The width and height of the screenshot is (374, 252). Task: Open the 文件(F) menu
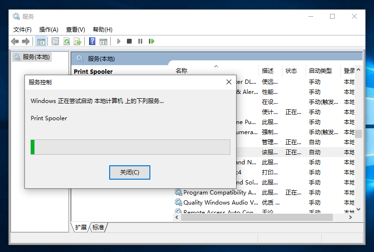click(x=23, y=30)
